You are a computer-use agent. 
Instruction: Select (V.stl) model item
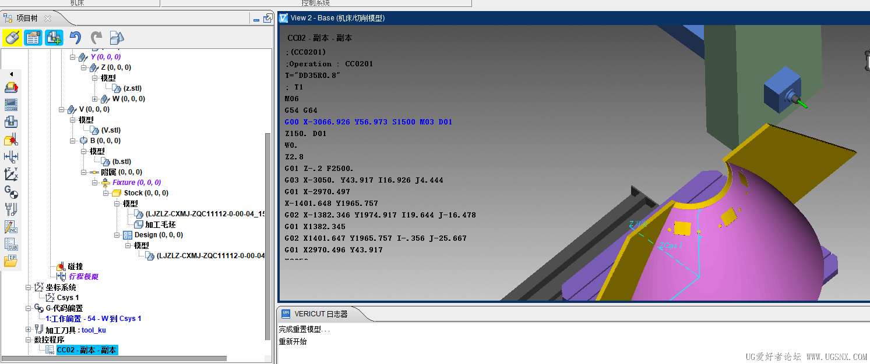pyautogui.click(x=111, y=130)
